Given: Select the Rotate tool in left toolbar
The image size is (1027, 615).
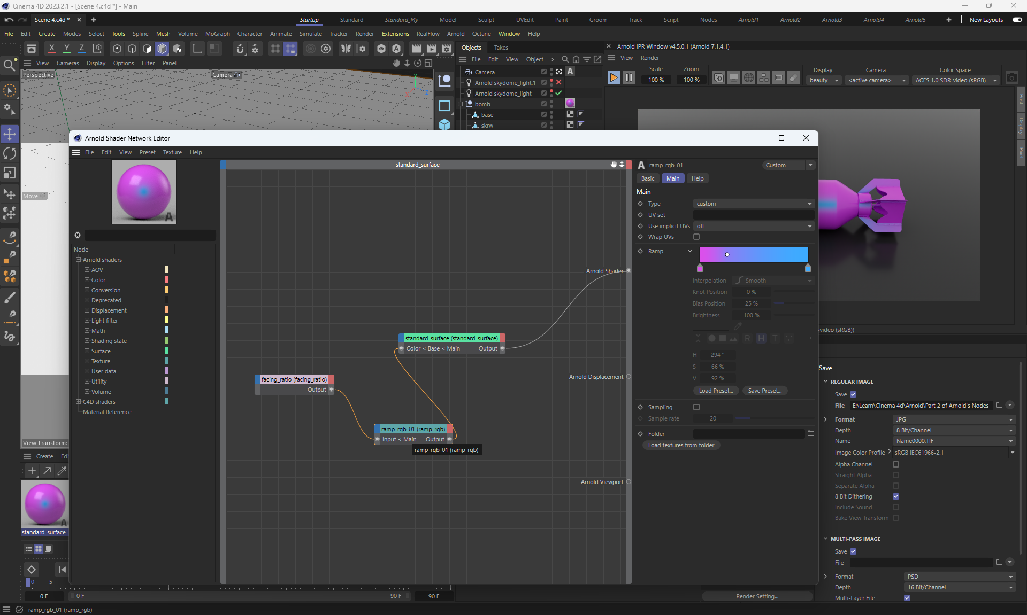Looking at the screenshot, I should click(10, 154).
